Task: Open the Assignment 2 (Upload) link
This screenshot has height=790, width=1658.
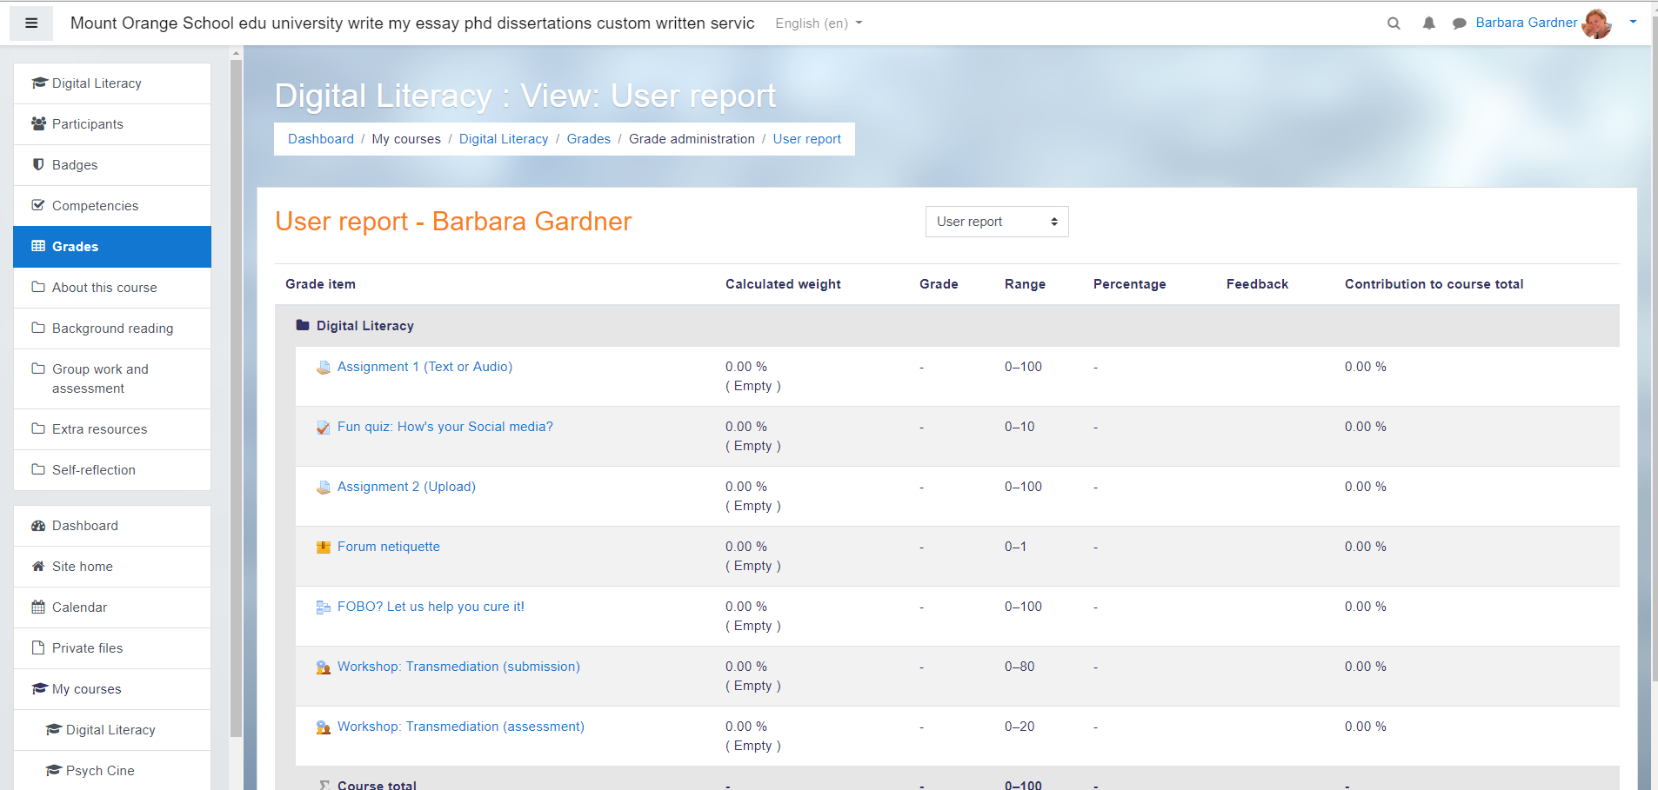Action: click(406, 487)
